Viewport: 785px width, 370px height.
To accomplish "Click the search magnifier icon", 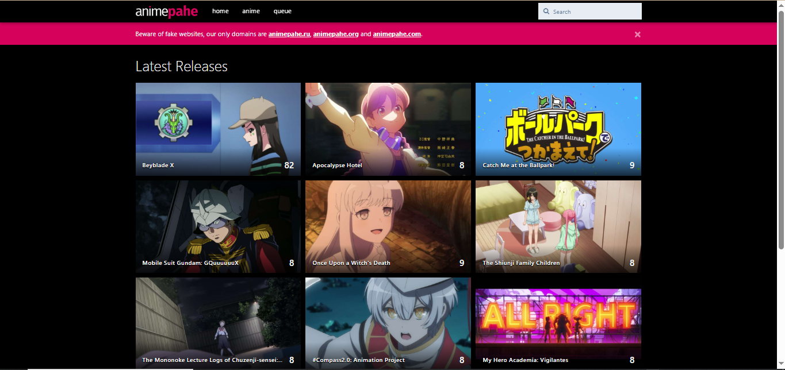I will pyautogui.click(x=546, y=11).
